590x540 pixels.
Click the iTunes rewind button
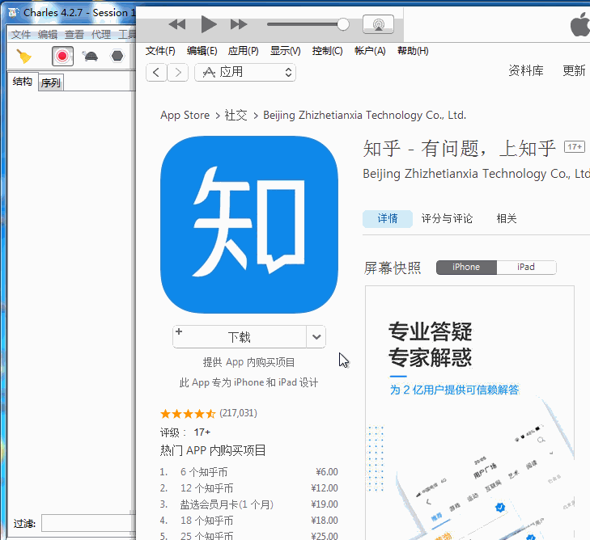click(x=176, y=25)
